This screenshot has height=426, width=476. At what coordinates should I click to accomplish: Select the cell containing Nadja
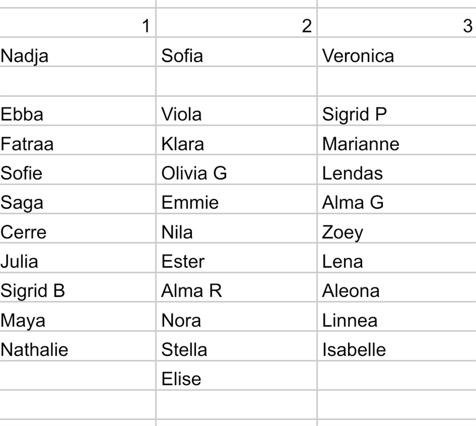pos(25,56)
